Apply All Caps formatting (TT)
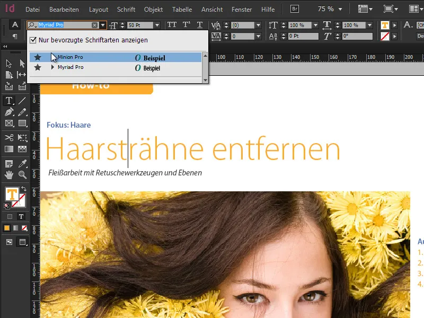 tap(172, 25)
